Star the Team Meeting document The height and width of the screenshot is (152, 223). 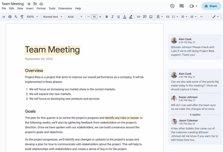[29, 4]
